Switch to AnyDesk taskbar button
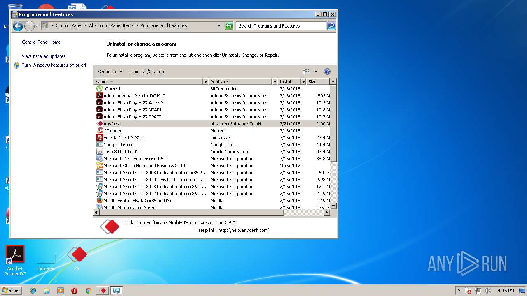527x296 pixels. (x=103, y=291)
